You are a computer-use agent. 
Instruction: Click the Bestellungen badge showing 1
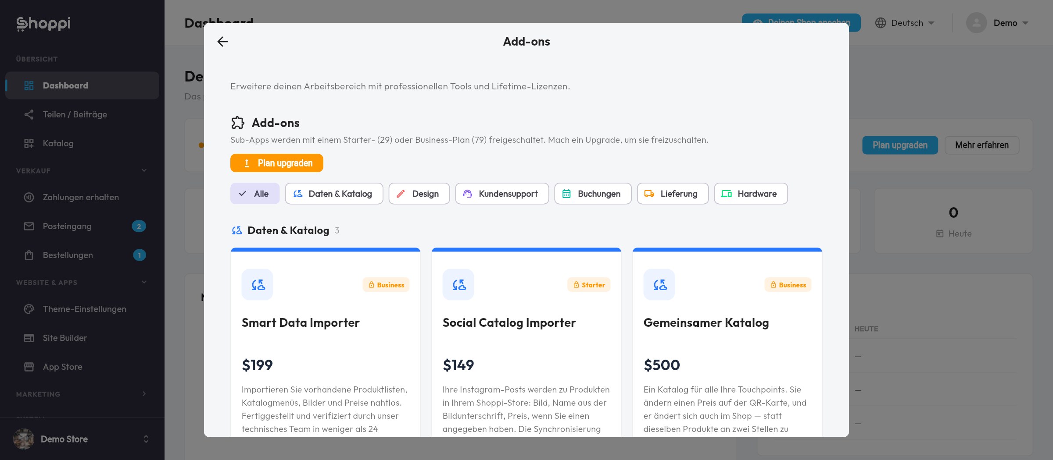(140, 255)
